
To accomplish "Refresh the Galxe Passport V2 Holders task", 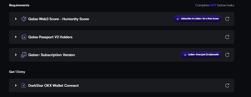I will 227,37.
